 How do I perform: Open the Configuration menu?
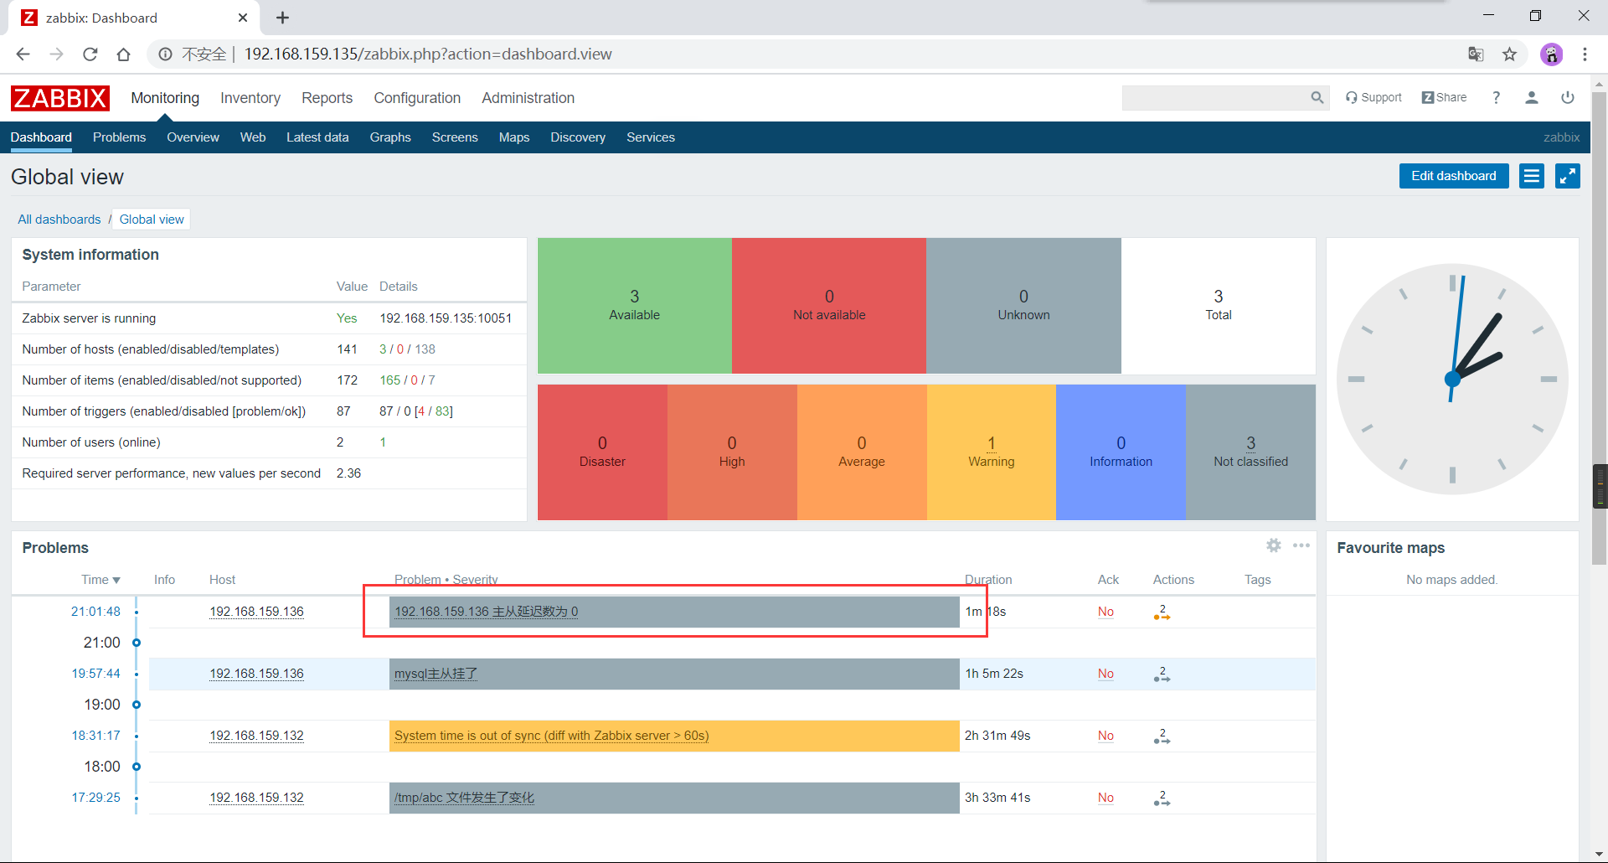[x=417, y=98]
